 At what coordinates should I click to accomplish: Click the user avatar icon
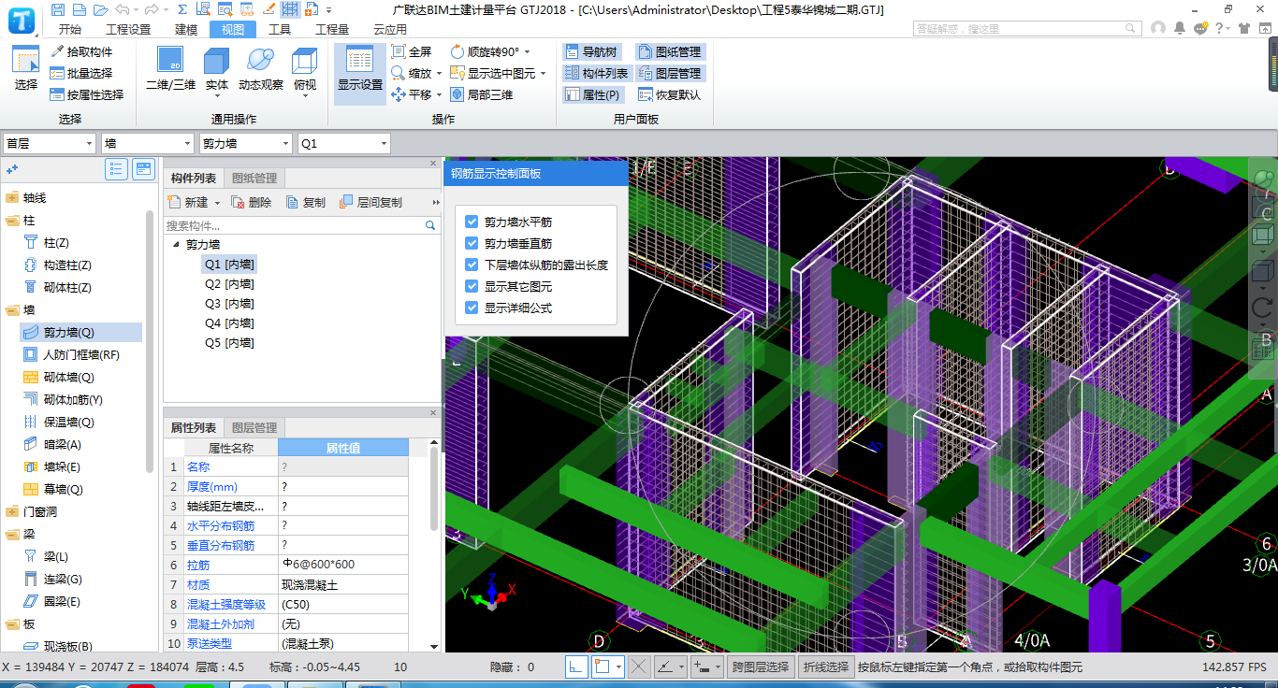[x=1158, y=28]
